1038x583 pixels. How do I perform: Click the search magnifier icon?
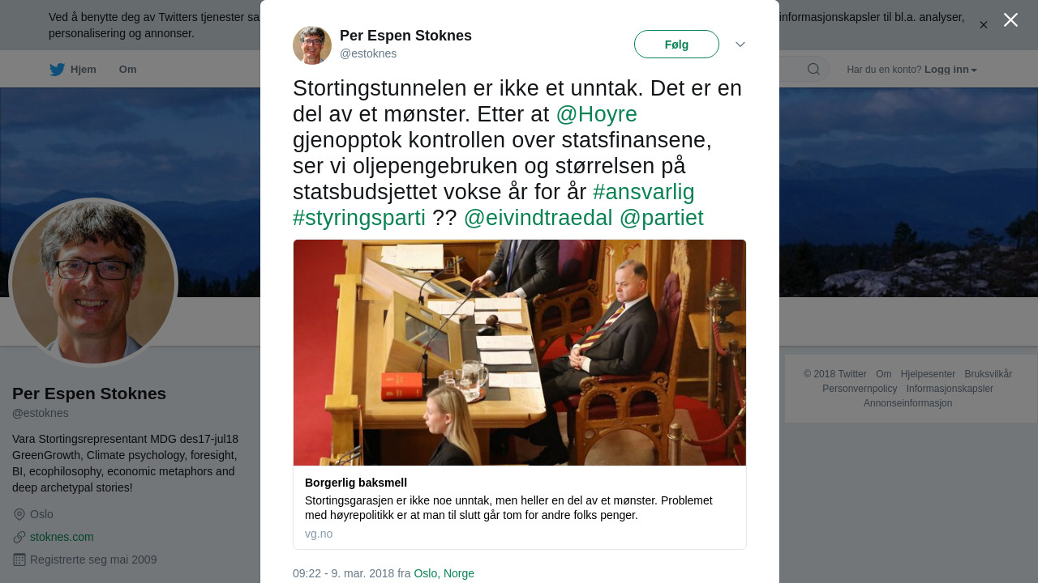click(813, 70)
